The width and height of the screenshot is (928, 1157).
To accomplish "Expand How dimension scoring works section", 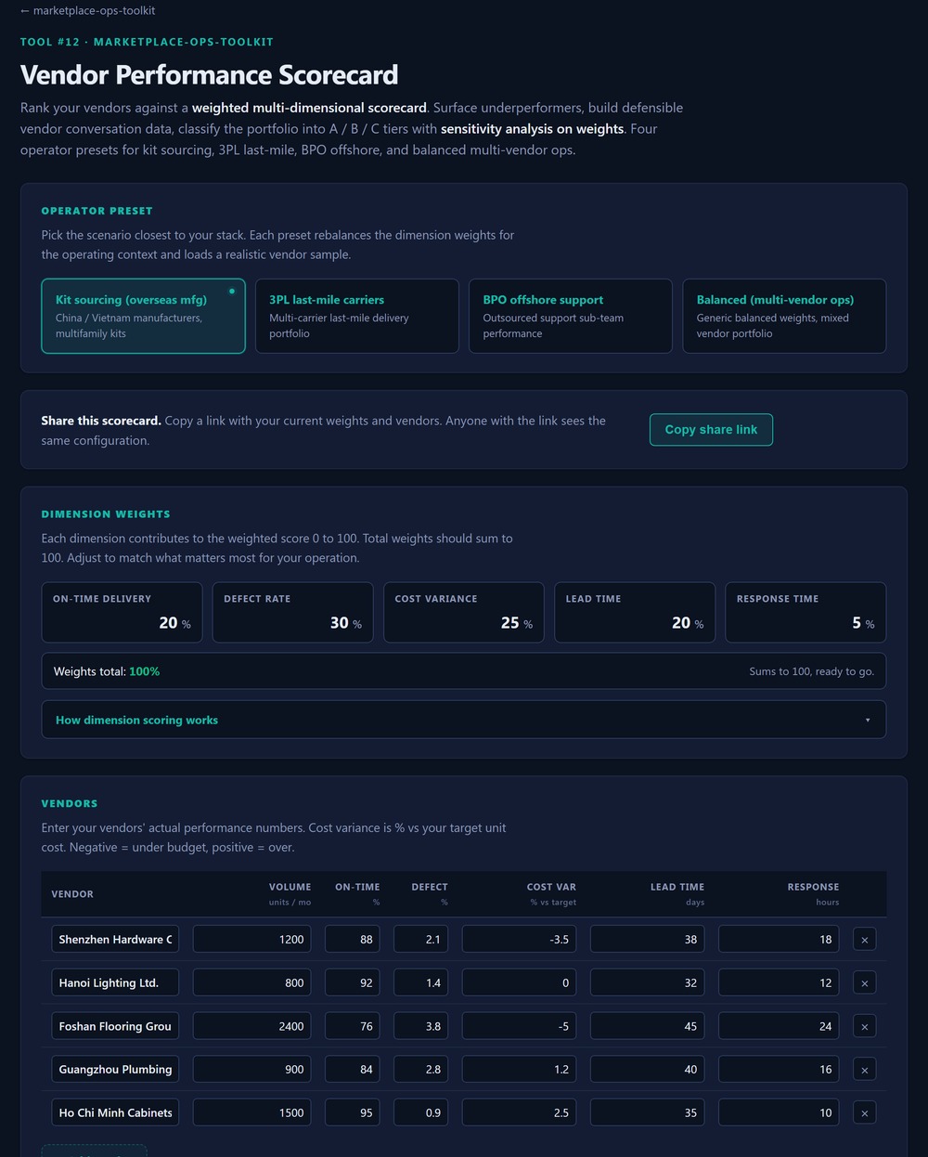I will 464,720.
